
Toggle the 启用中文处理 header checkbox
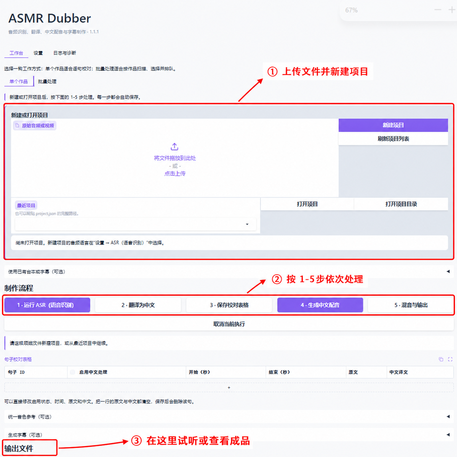(73, 372)
